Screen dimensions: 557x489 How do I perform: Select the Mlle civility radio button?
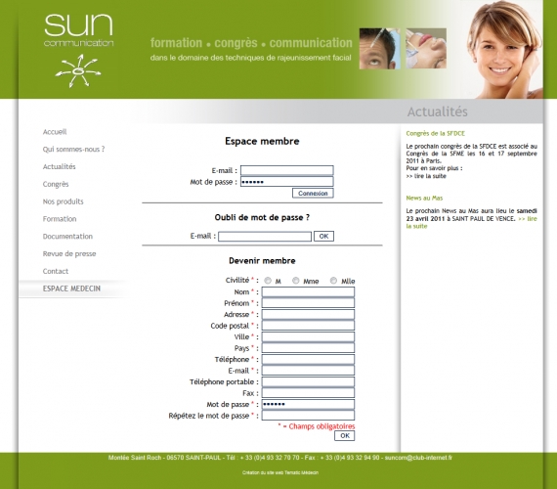point(333,281)
